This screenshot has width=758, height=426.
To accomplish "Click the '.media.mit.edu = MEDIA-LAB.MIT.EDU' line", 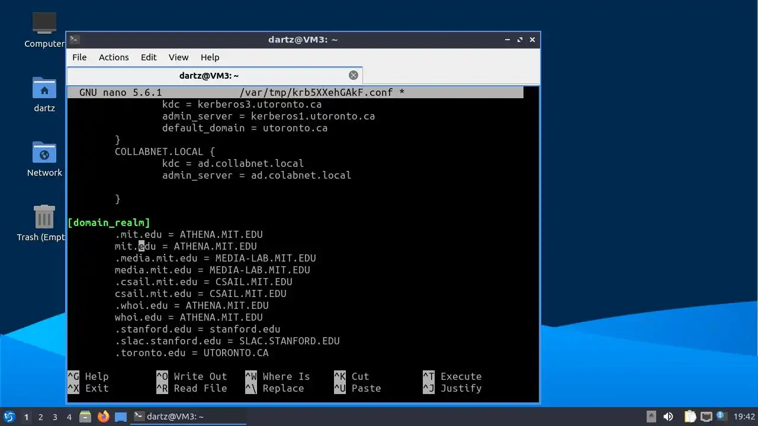I will pyautogui.click(x=215, y=258).
